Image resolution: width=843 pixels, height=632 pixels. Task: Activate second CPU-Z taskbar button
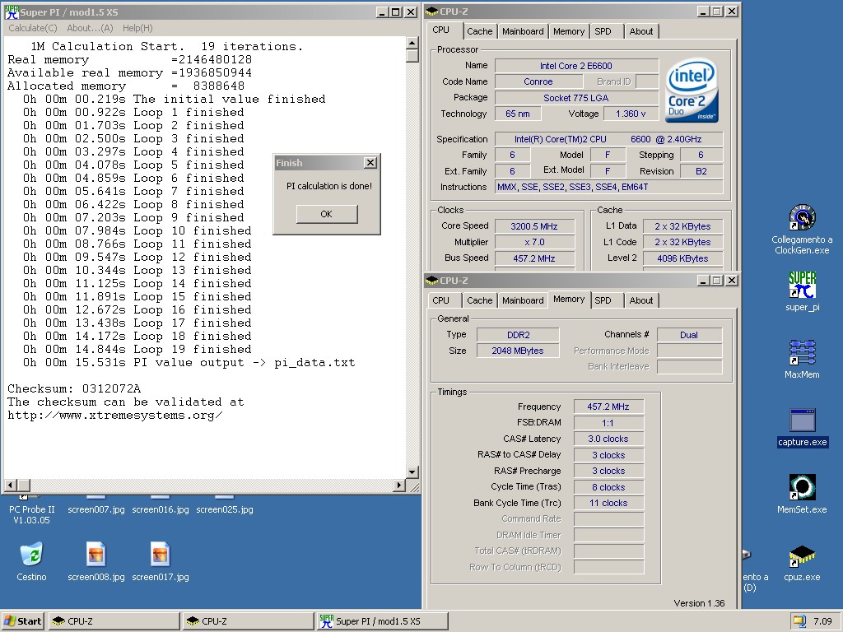coord(248,620)
